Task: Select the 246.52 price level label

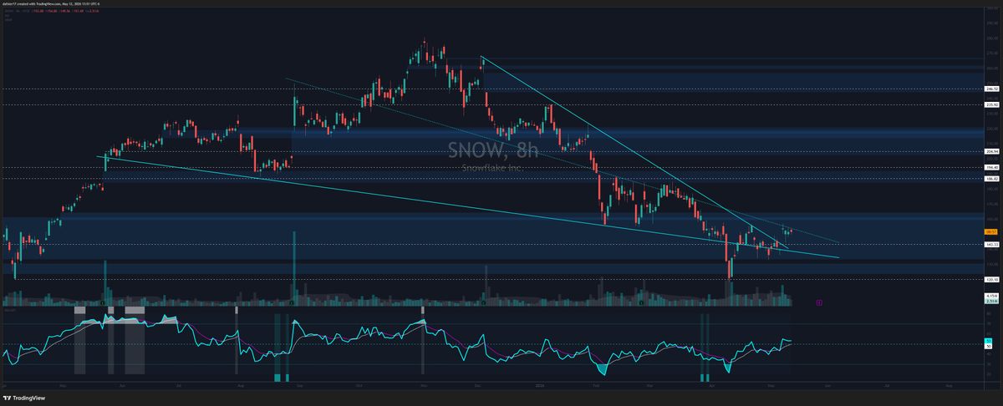Action: [x=993, y=89]
